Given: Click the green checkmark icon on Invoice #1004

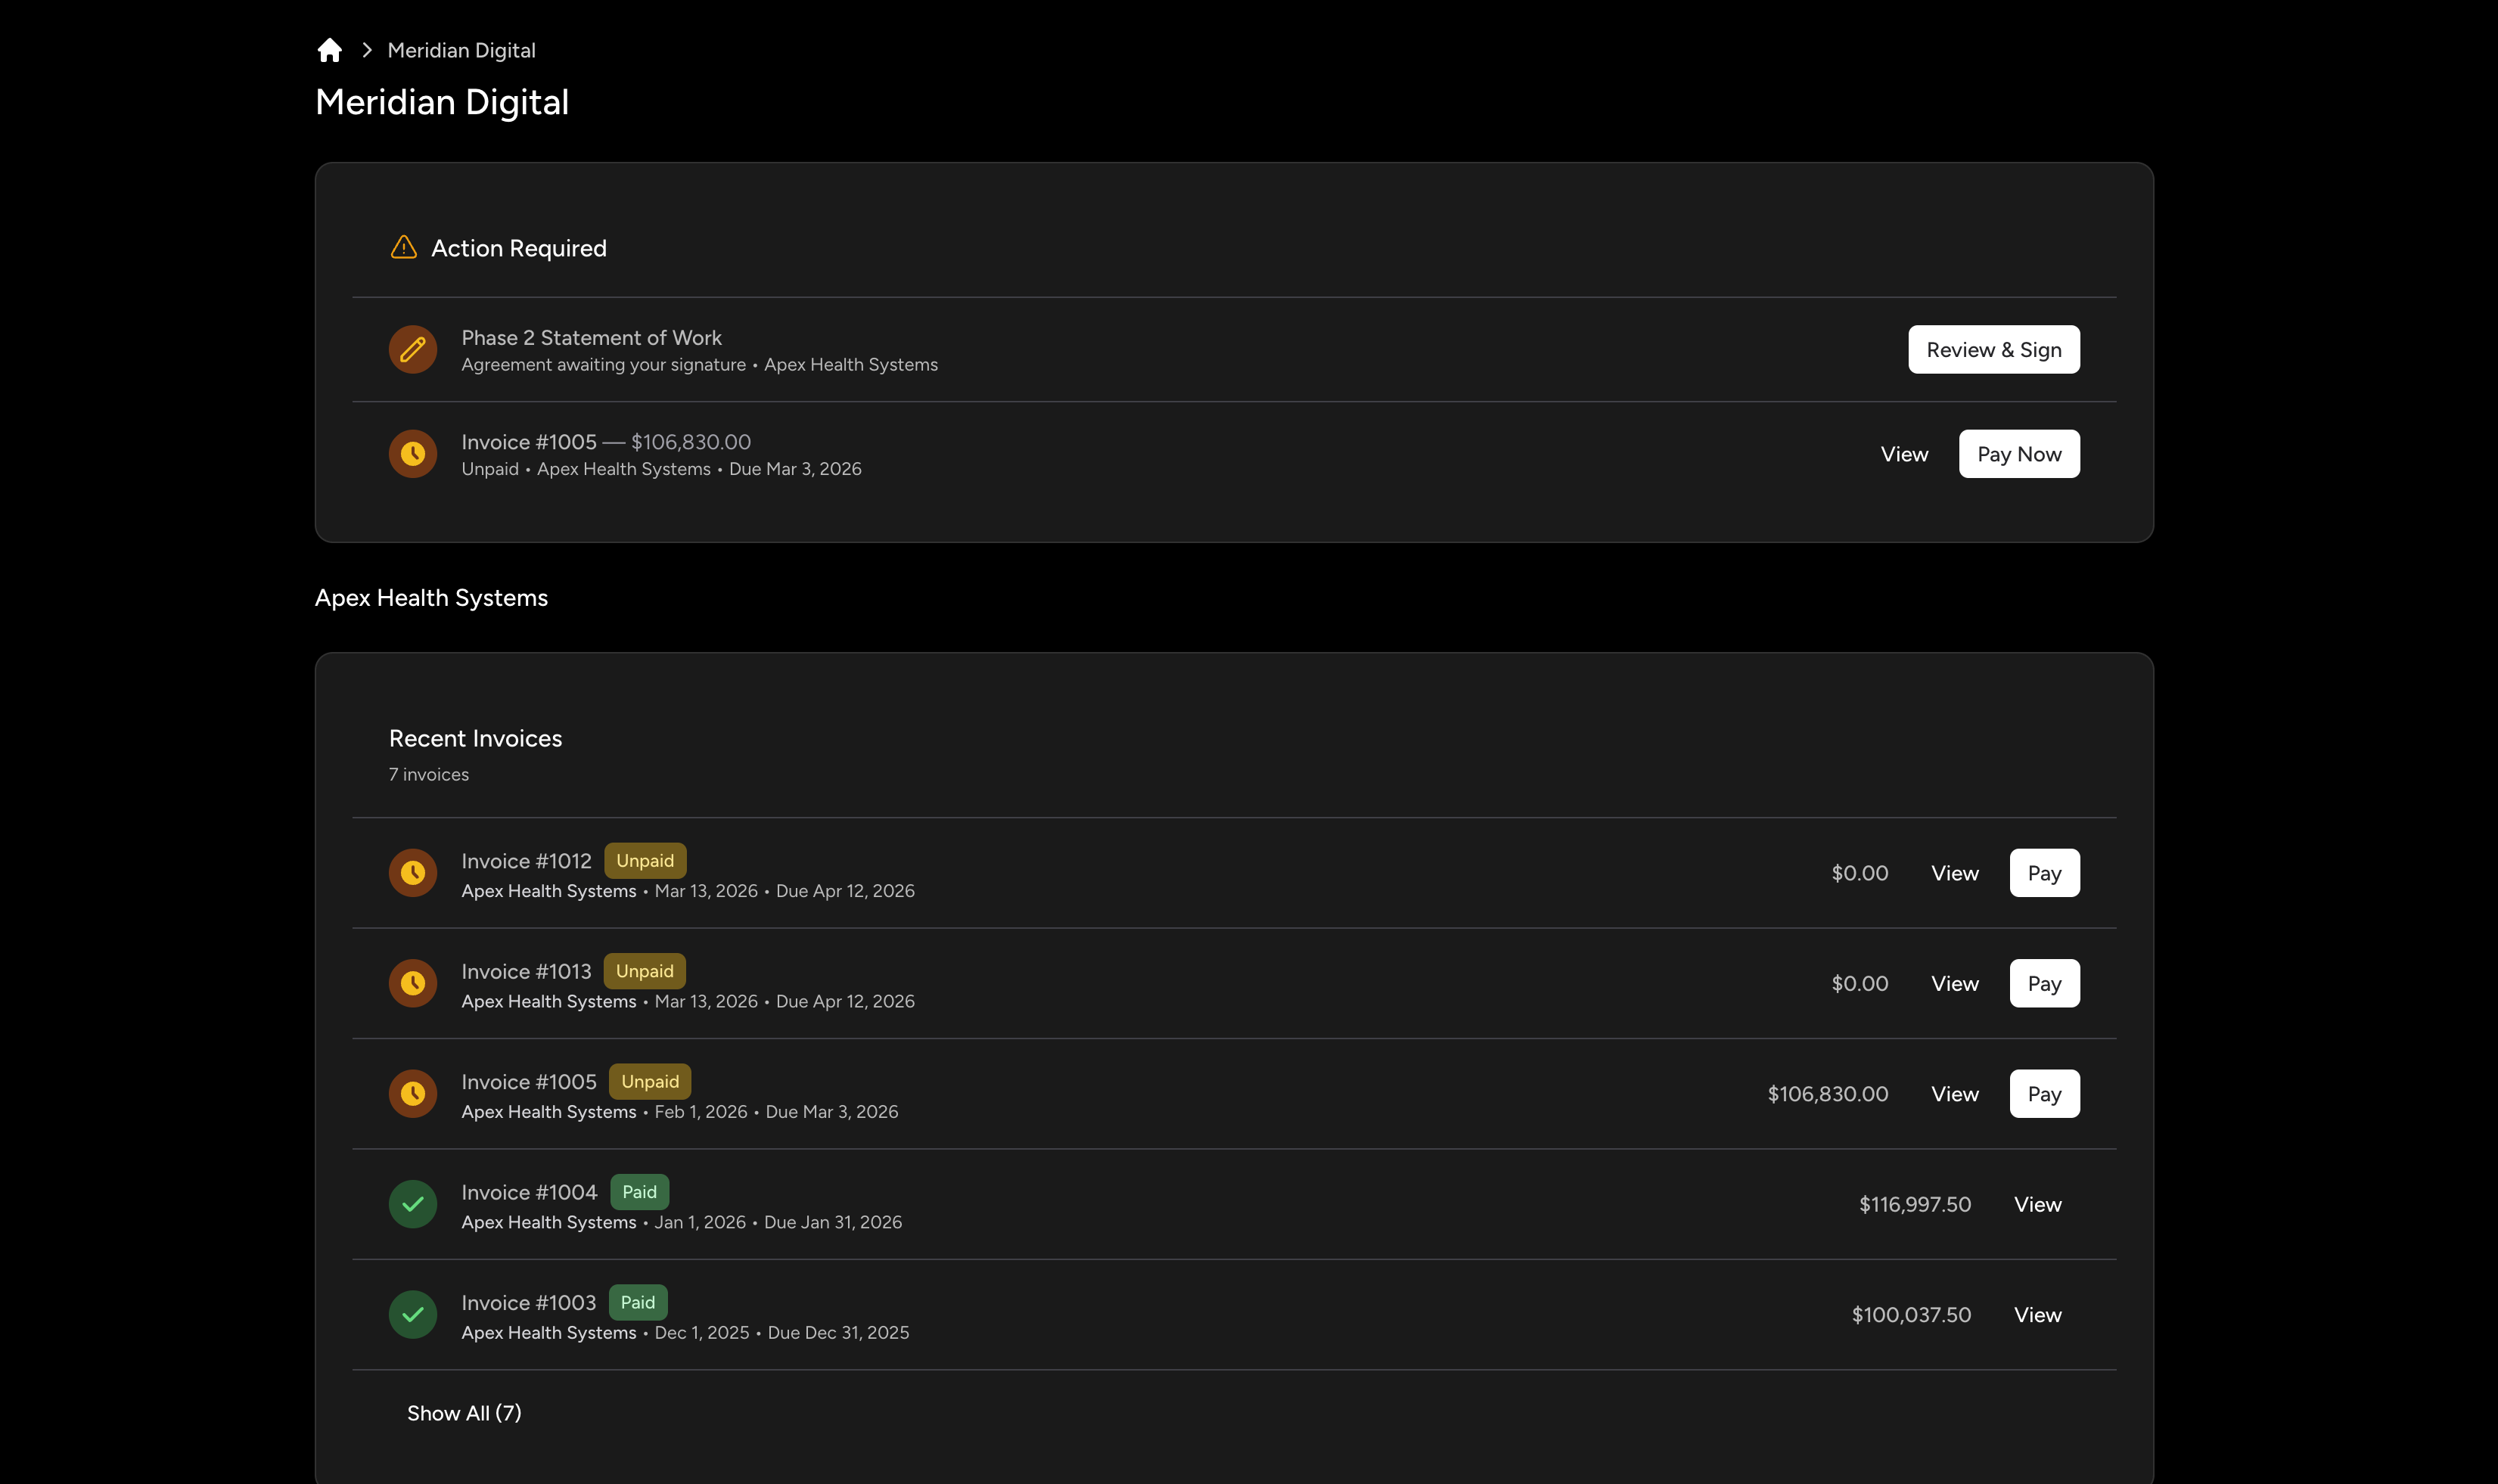Looking at the screenshot, I should 412,1204.
